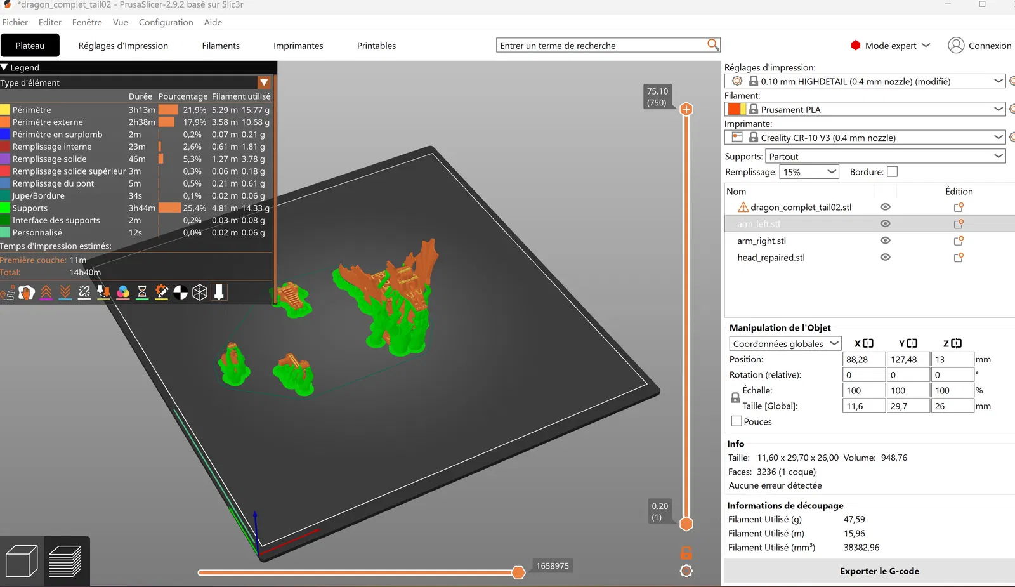
Task: Hide head_repaired.stl with eye icon
Action: coord(886,257)
